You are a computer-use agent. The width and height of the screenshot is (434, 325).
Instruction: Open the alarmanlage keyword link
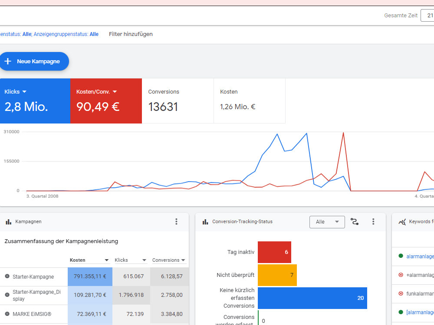420,257
